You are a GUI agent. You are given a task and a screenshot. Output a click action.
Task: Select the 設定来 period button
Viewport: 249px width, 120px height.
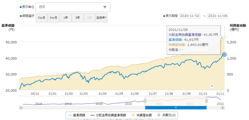coord(102,18)
